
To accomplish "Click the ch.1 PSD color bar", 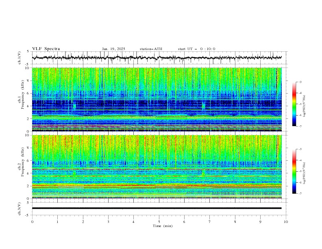I will 294,104.
